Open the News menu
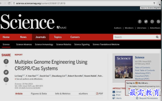 (23, 37)
